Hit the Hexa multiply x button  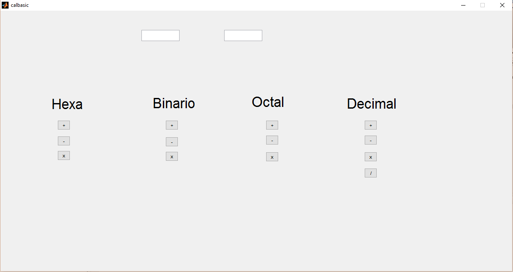click(64, 155)
